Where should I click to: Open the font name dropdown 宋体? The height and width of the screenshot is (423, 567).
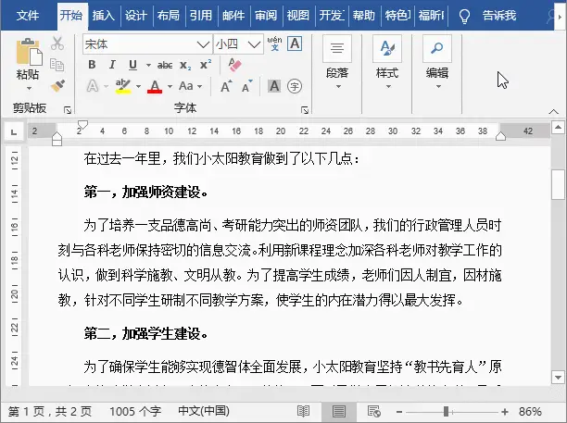tap(203, 44)
